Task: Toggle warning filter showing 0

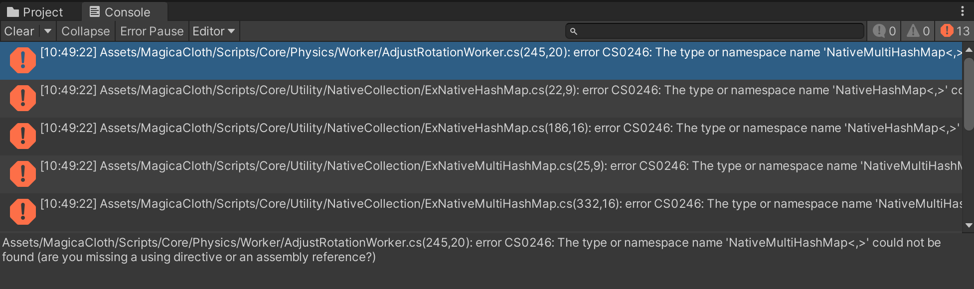Action: pyautogui.click(x=918, y=31)
